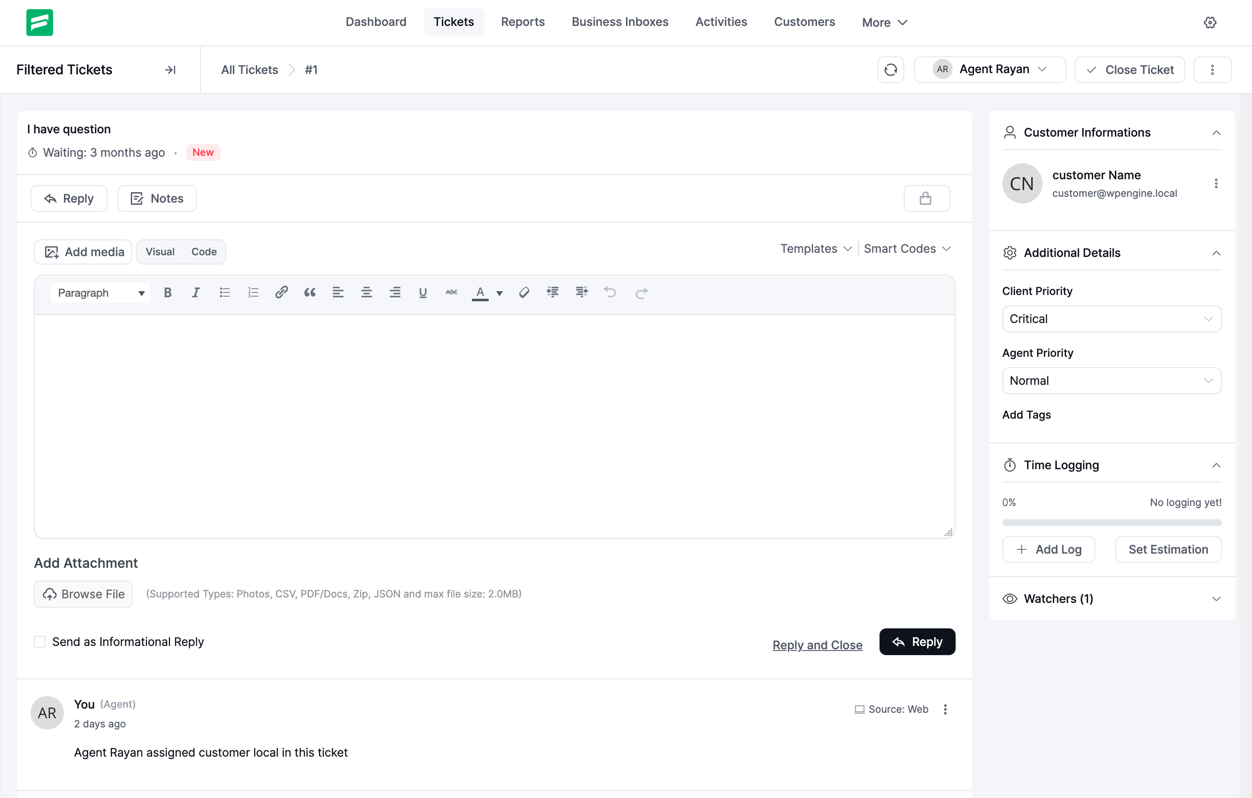Open the settings gear in the top bar
Screen dimensions: 1252x798
[1209, 22]
